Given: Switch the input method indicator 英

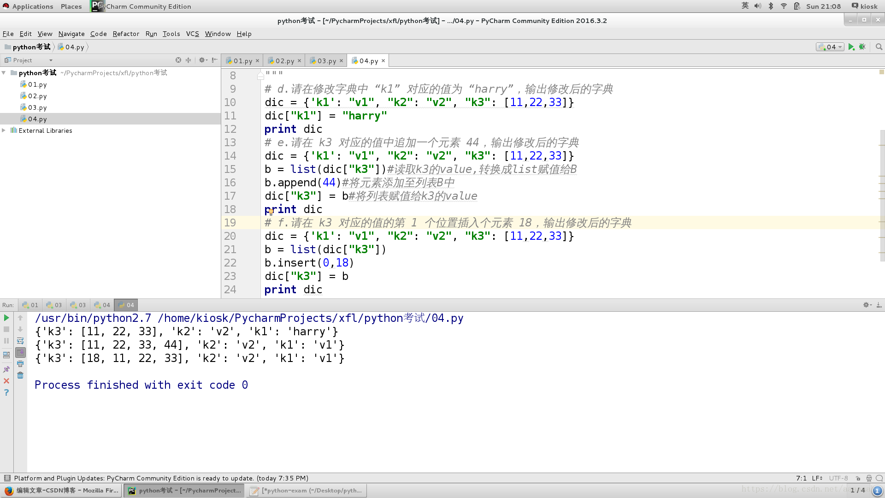Looking at the screenshot, I should coord(745,6).
